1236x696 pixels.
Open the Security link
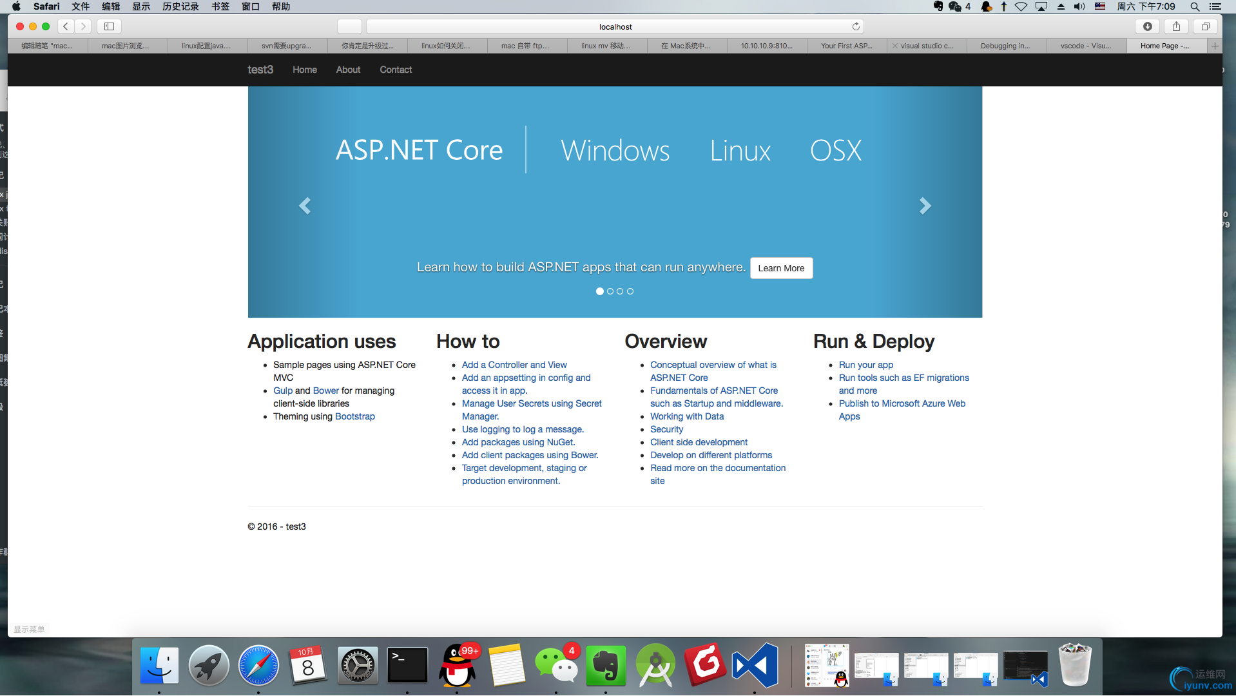[x=666, y=429]
